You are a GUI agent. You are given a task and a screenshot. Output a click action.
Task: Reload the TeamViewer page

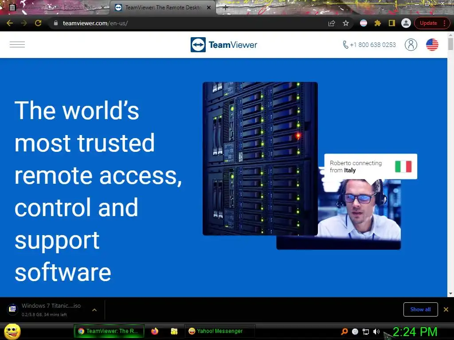38,23
